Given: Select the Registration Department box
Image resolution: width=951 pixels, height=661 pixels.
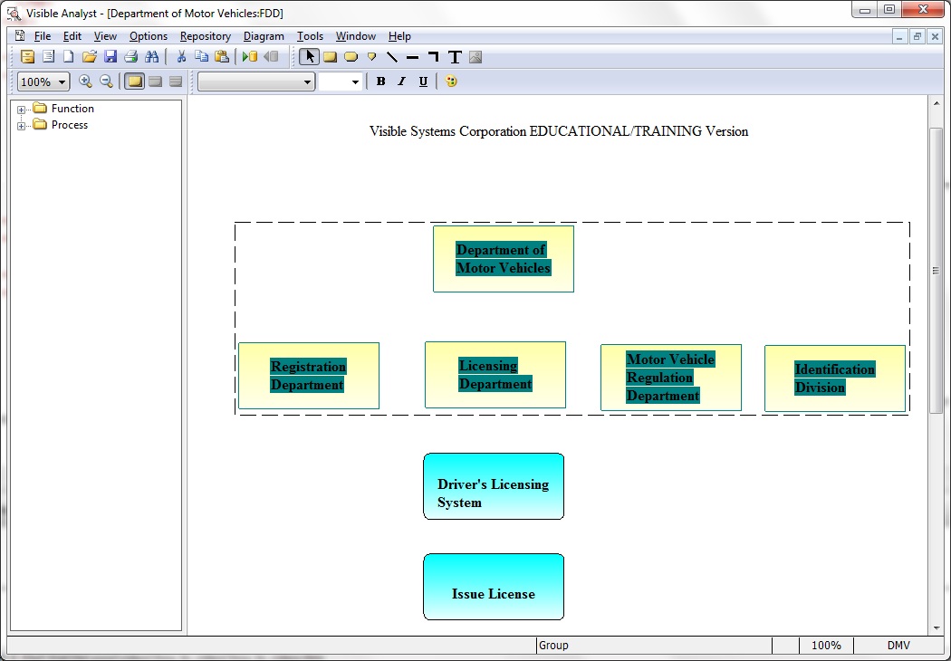Looking at the screenshot, I should point(309,376).
